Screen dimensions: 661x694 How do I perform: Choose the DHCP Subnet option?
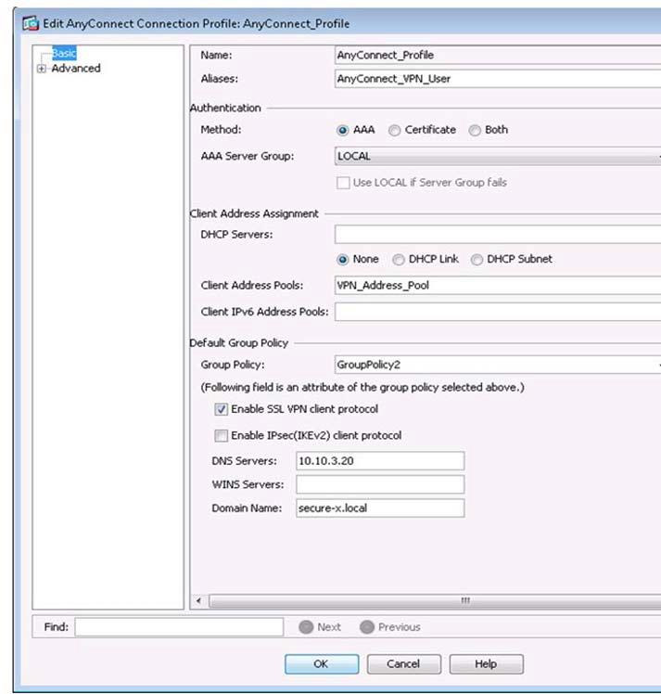(477, 260)
